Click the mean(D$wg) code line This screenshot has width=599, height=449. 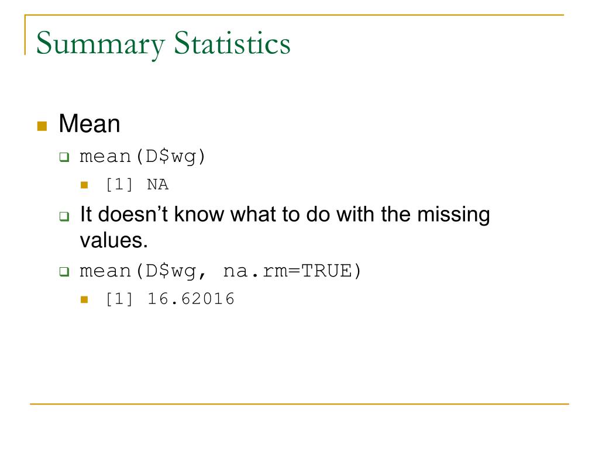click(143, 157)
